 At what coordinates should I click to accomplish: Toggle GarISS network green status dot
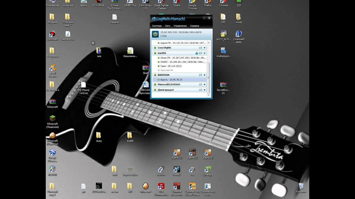[x=155, y=53]
